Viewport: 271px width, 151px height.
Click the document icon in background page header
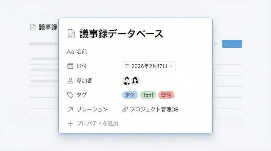(33, 27)
